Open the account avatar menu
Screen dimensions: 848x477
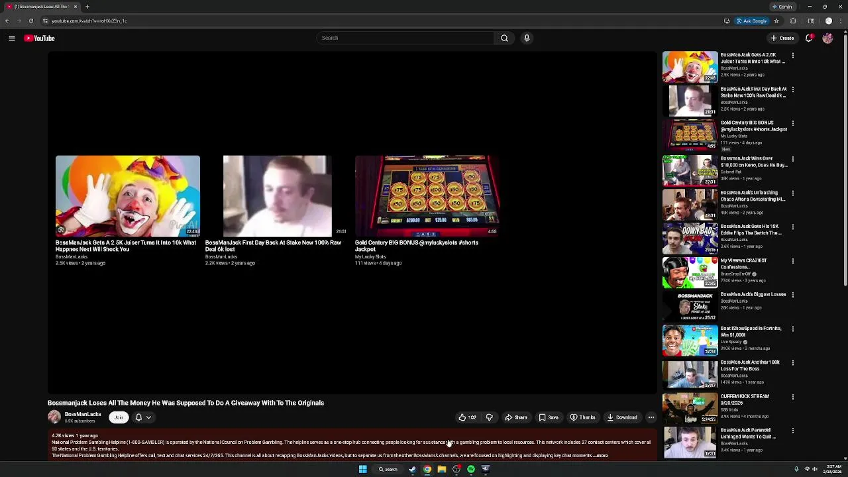[827, 38]
